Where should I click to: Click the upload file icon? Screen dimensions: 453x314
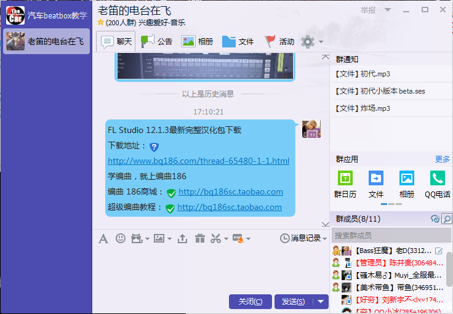[182, 239]
